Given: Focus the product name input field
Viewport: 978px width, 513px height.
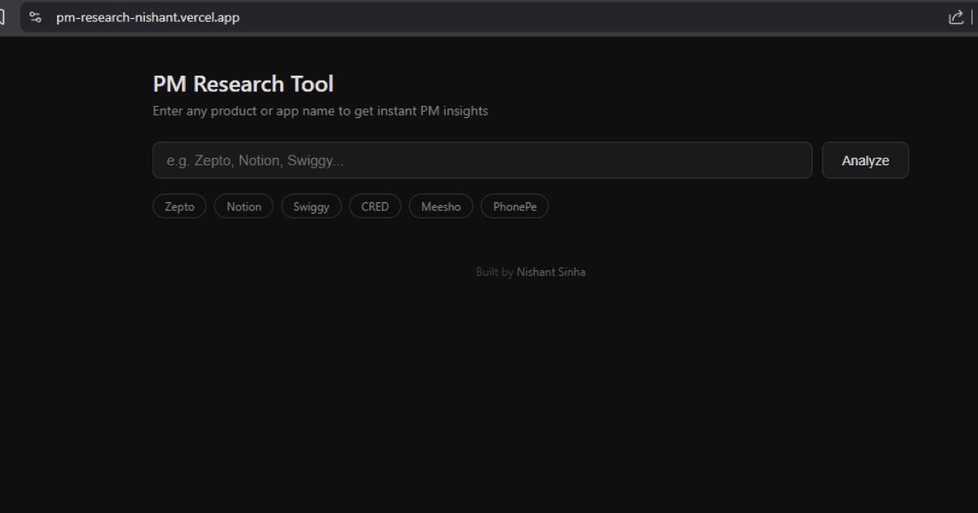Looking at the screenshot, I should (x=482, y=160).
